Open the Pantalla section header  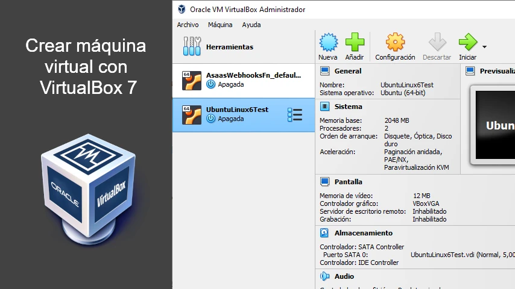coord(348,182)
